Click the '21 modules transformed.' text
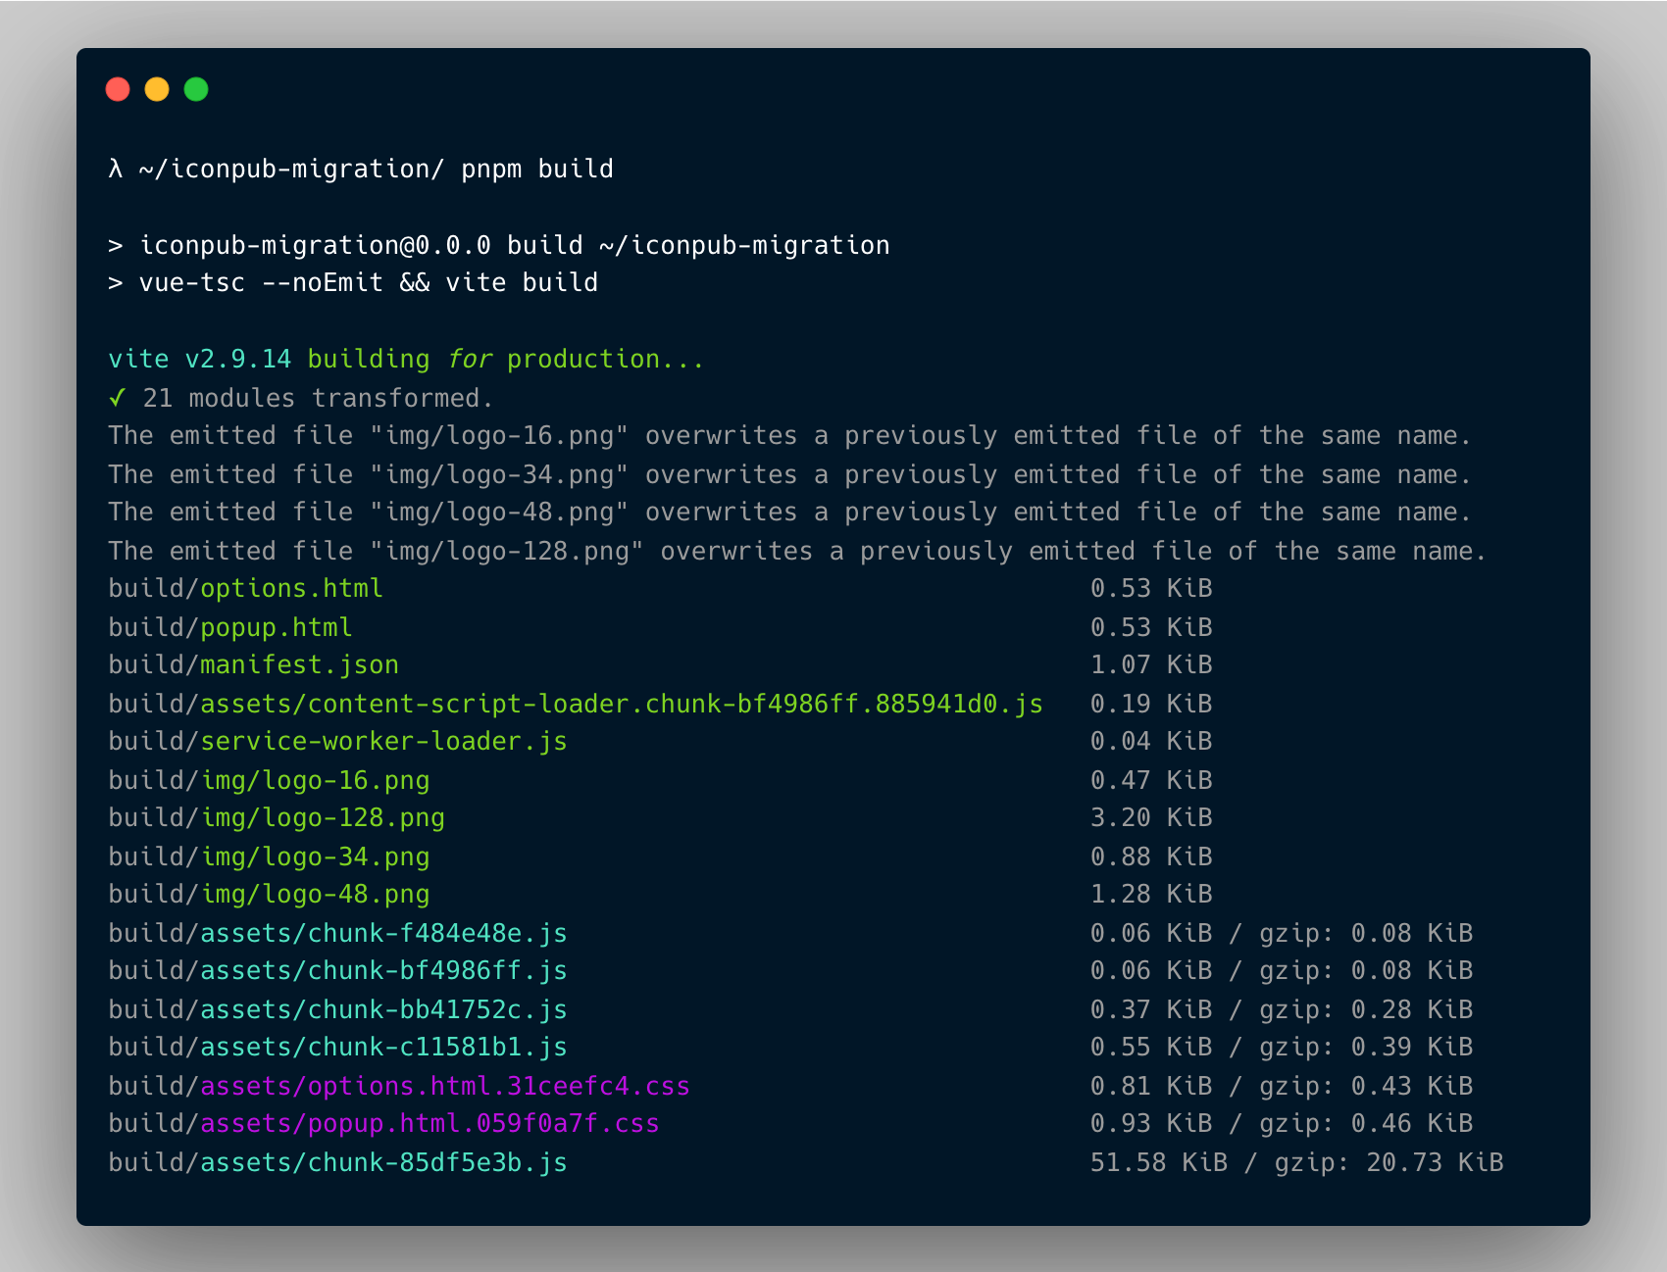Viewport: 1667px width, 1272px height. (x=318, y=398)
